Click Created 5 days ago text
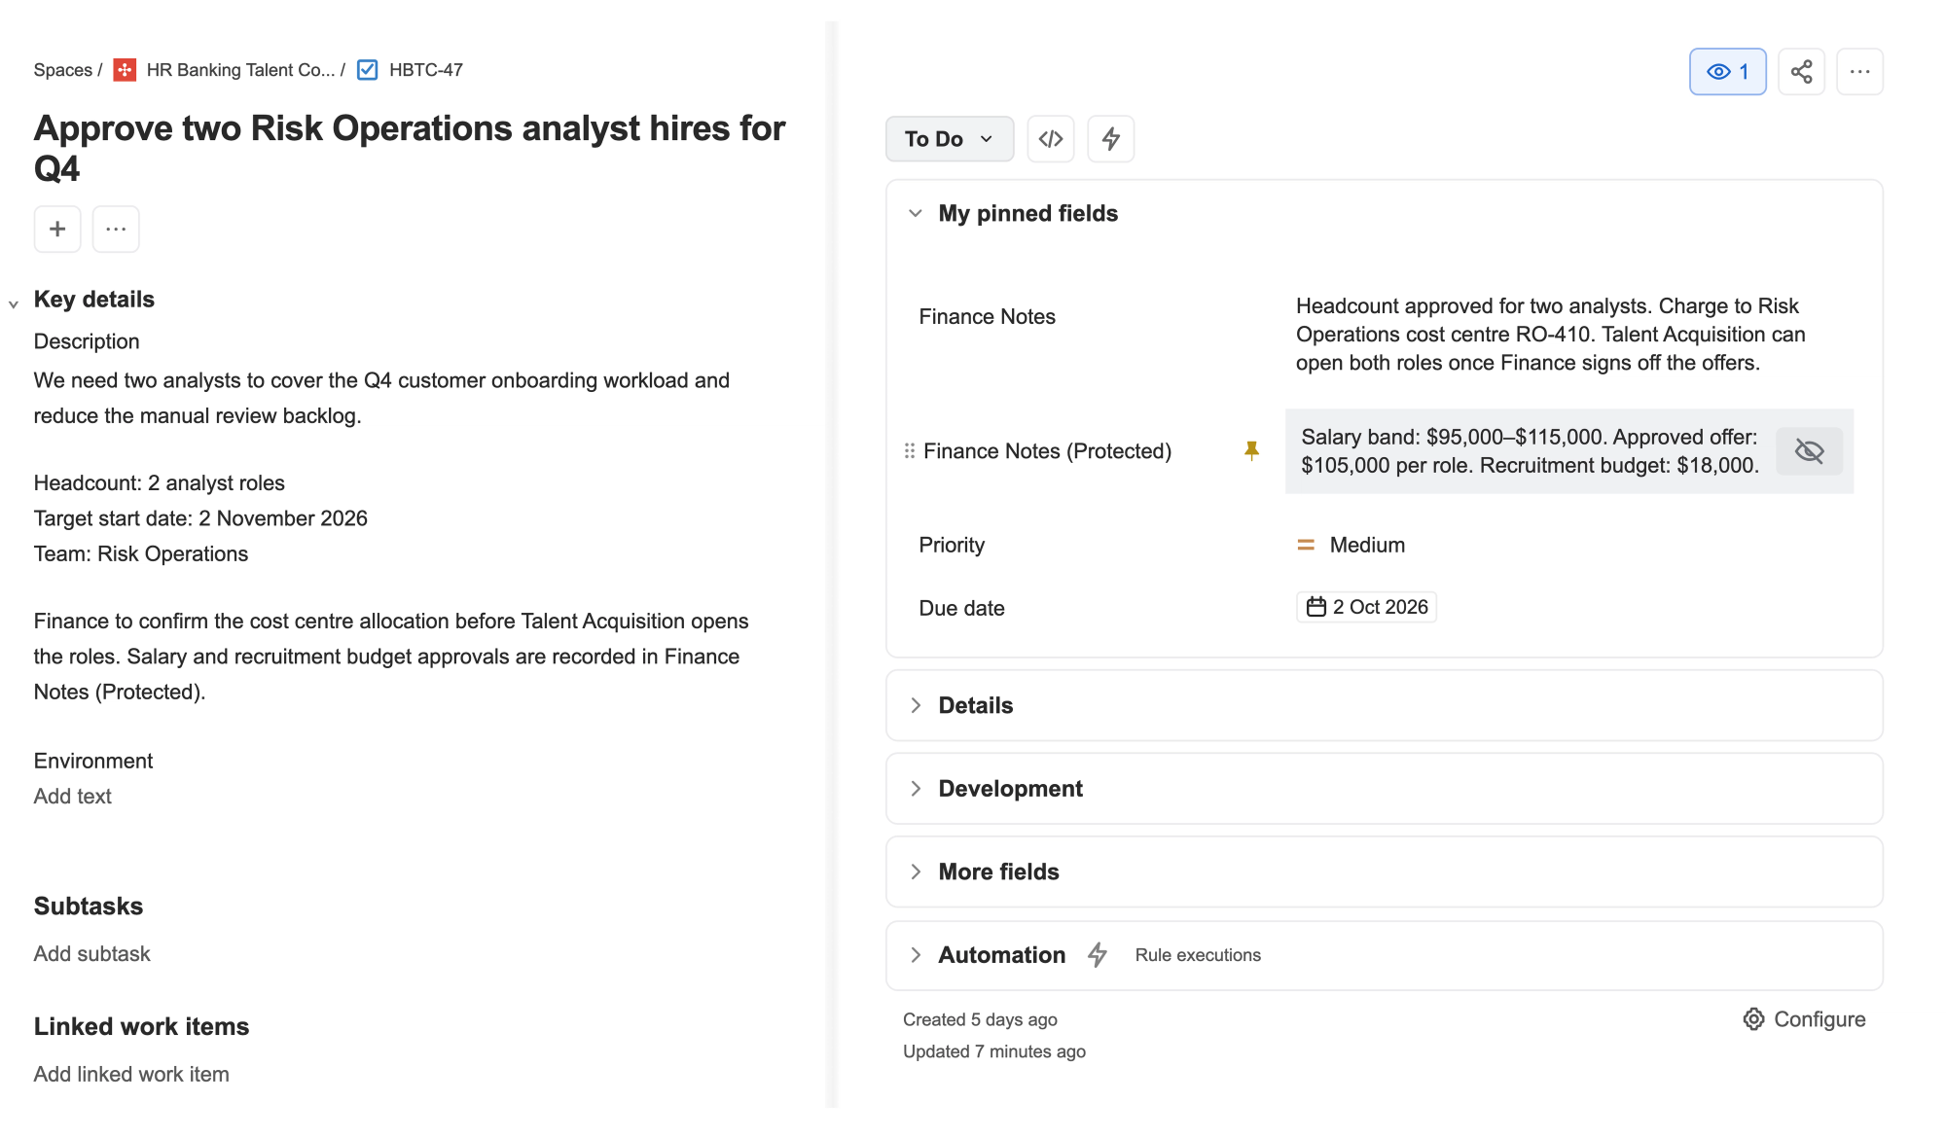This screenshot has height=1138, width=1946. [x=980, y=1019]
